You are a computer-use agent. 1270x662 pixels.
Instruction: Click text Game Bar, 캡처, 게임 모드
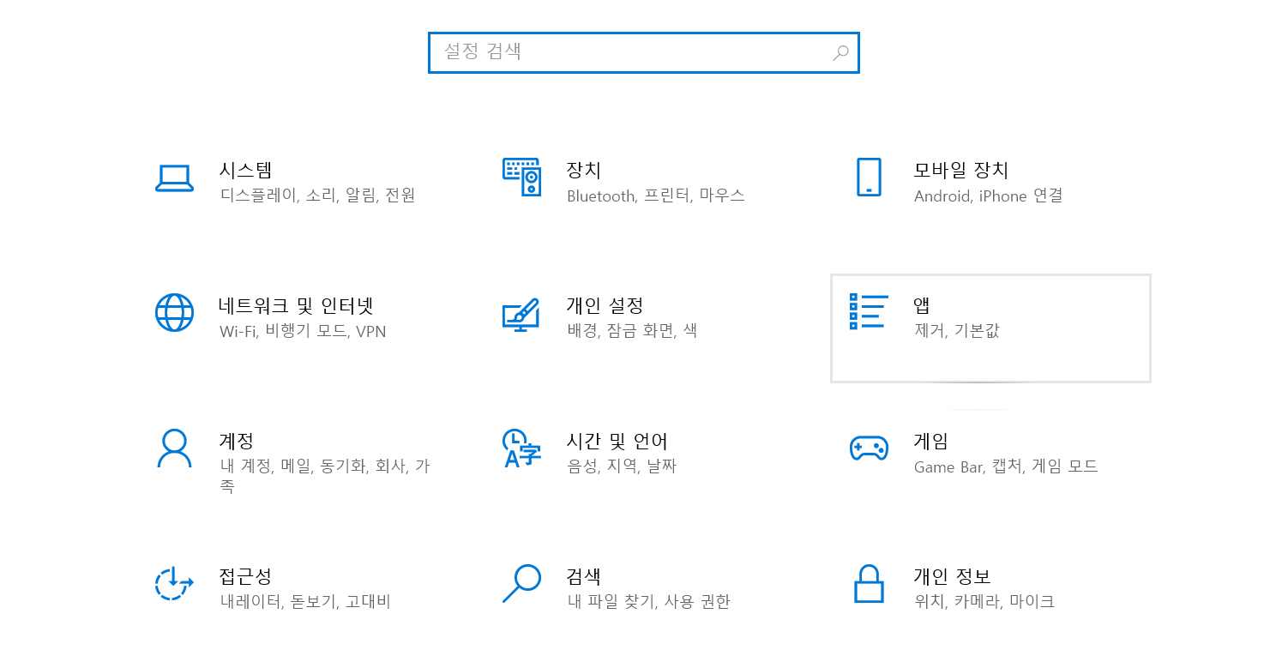click(1007, 466)
